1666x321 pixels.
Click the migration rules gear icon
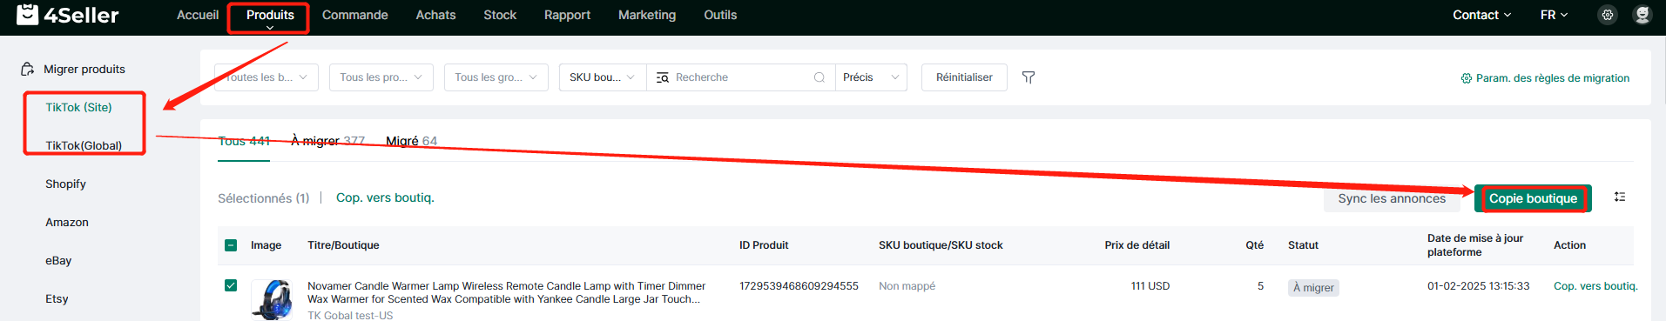1466,78
